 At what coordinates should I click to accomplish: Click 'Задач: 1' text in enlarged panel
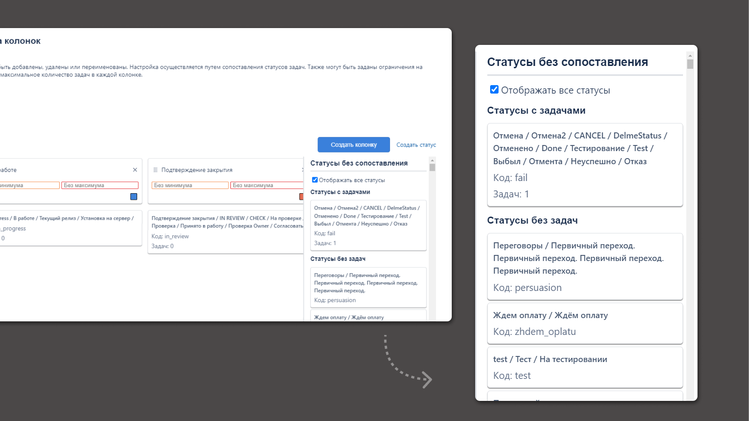click(x=511, y=194)
